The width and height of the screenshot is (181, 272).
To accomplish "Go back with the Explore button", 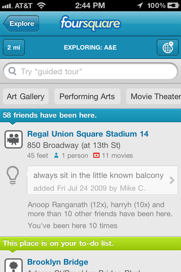I will (x=21, y=24).
